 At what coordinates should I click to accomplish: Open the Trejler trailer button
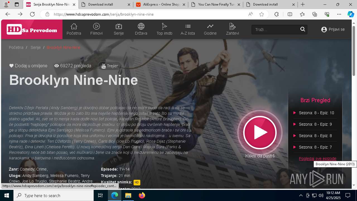(110, 66)
